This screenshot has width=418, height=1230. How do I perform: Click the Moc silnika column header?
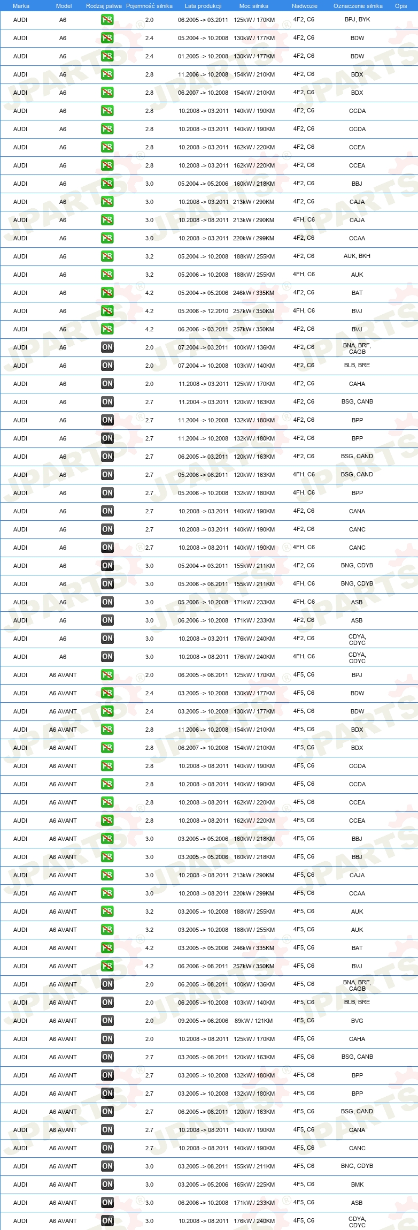(x=254, y=6)
